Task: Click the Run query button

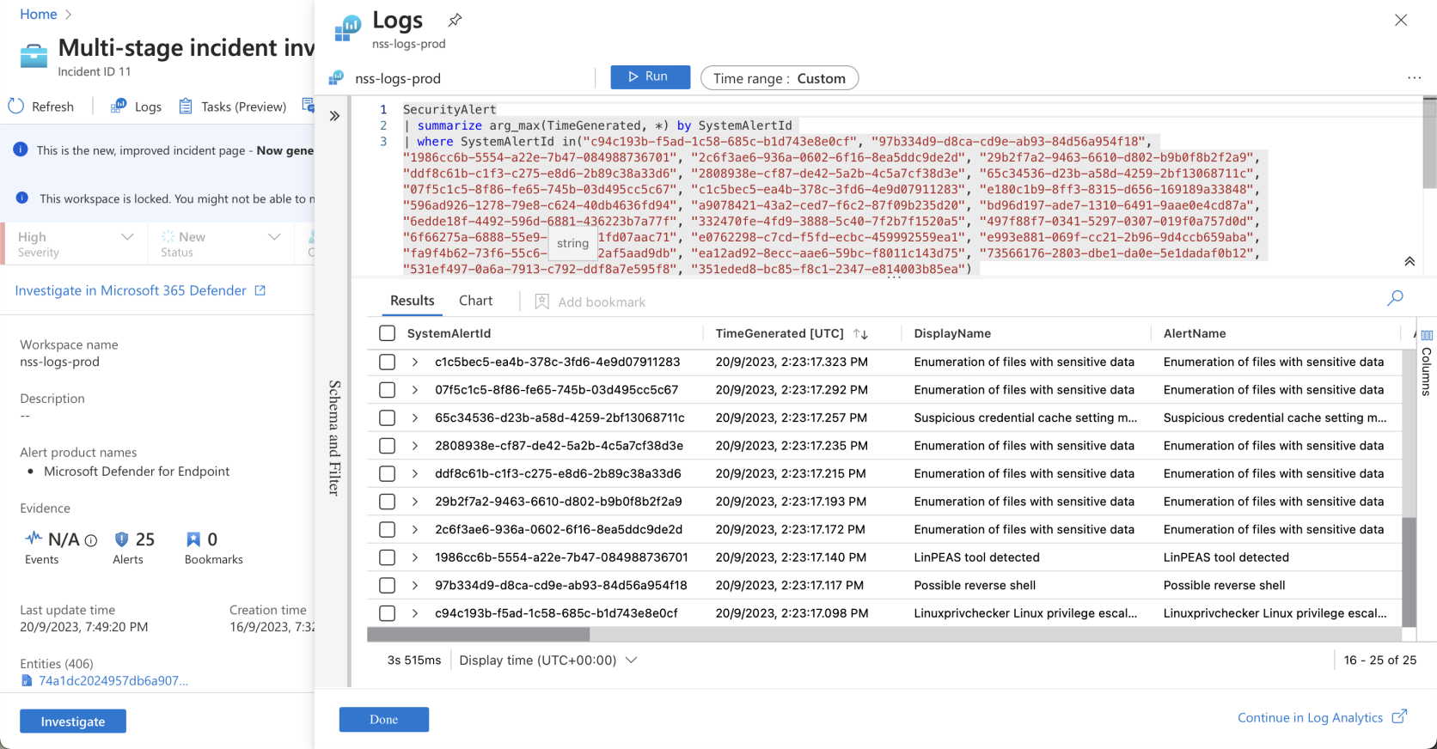Action: click(x=650, y=76)
